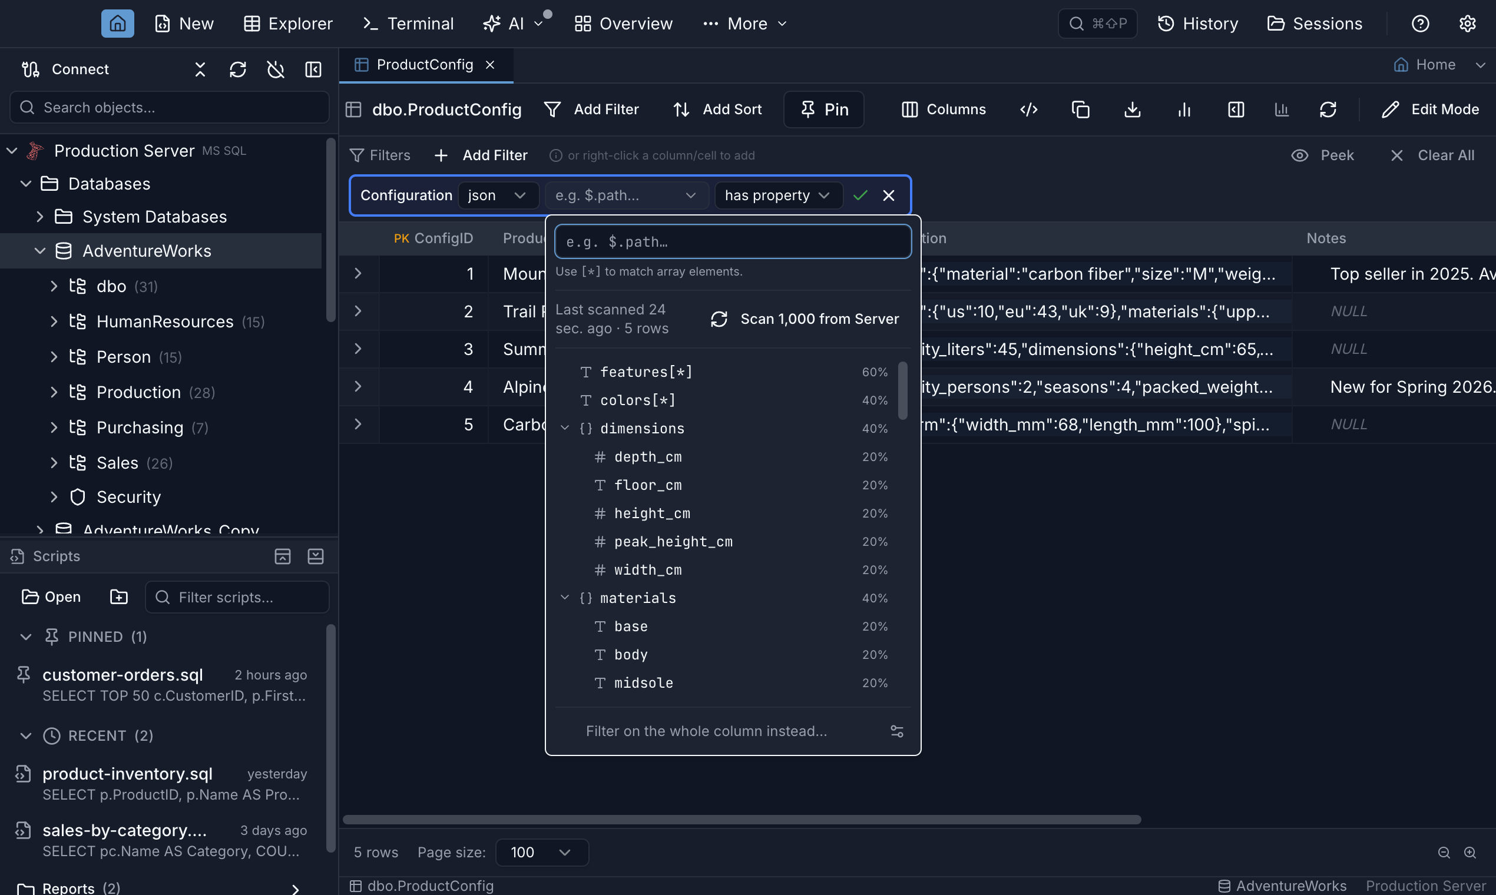
Task: Click the Scripts panel collapse-up icon
Action: pyautogui.click(x=282, y=556)
